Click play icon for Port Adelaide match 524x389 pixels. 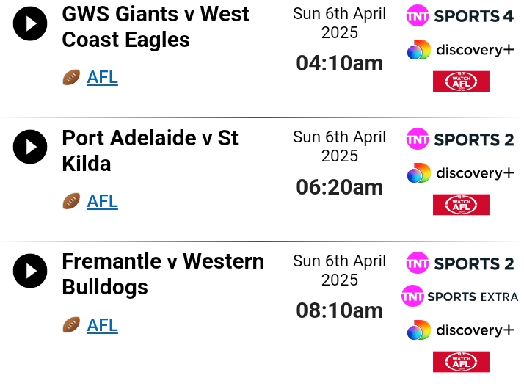[x=30, y=147]
